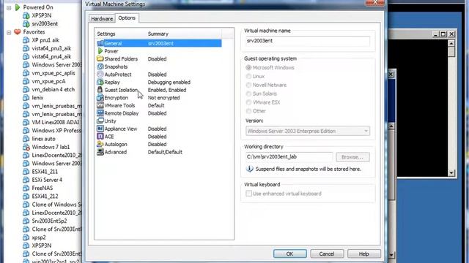The image size is (469, 263).
Task: Click the Guest Isolation lock icon
Action: coord(100,90)
